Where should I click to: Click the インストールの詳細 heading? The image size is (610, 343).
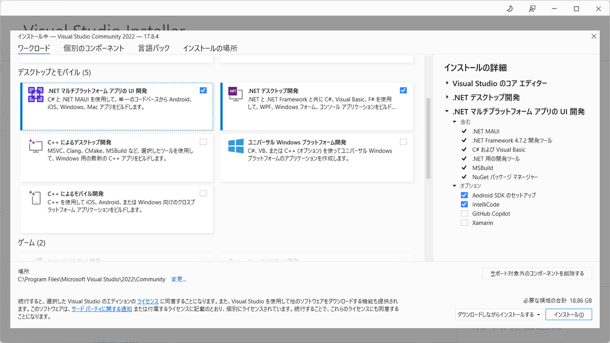(475, 68)
